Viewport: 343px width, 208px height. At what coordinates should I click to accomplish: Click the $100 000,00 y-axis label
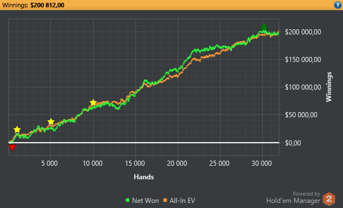[x=303, y=87]
